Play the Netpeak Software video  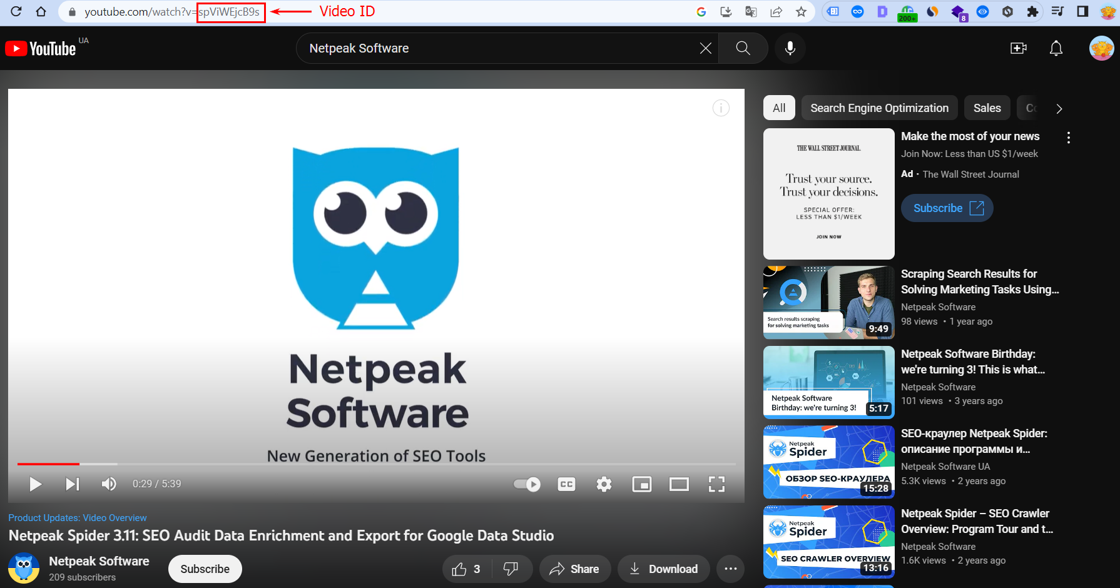pyautogui.click(x=36, y=484)
